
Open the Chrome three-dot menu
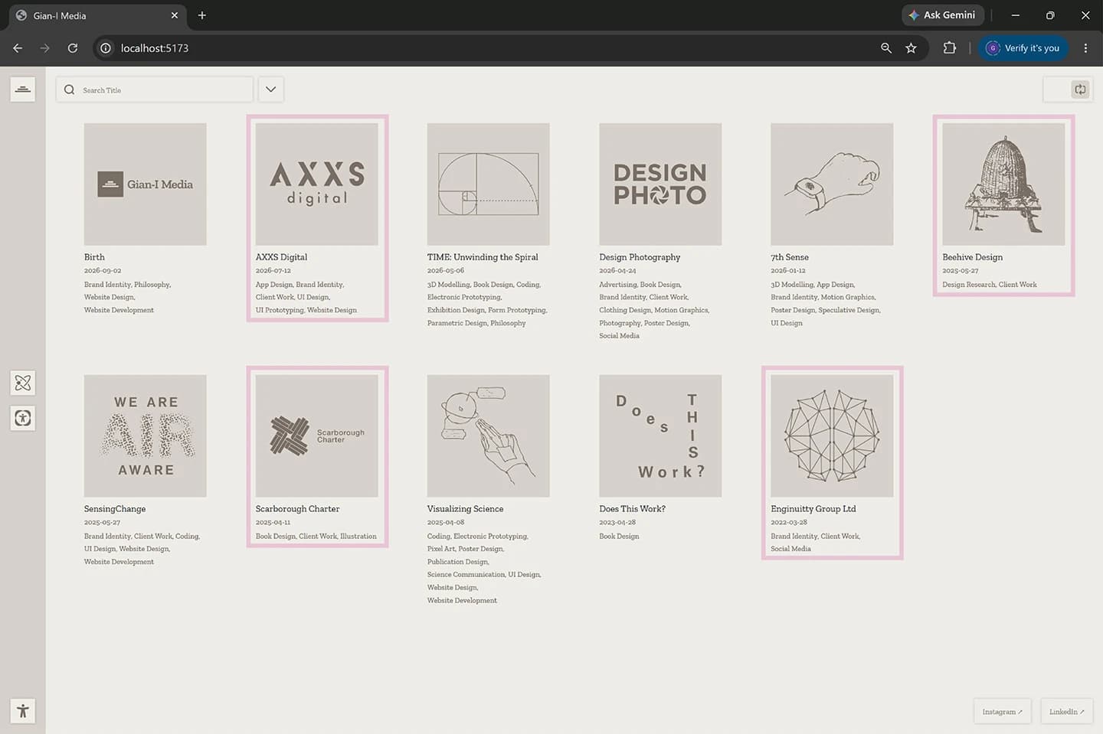[x=1085, y=47]
